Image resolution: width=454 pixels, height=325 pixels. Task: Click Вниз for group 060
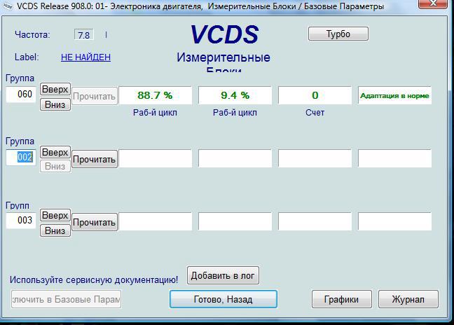click(x=55, y=104)
